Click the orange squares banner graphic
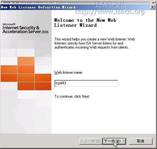 click(26, 74)
